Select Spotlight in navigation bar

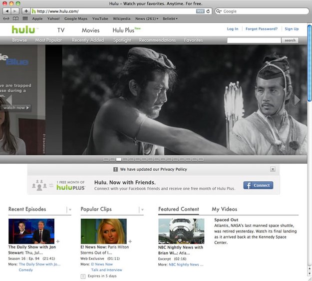[122, 40]
